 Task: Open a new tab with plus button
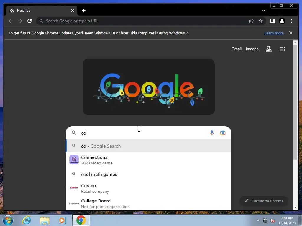tap(83, 11)
